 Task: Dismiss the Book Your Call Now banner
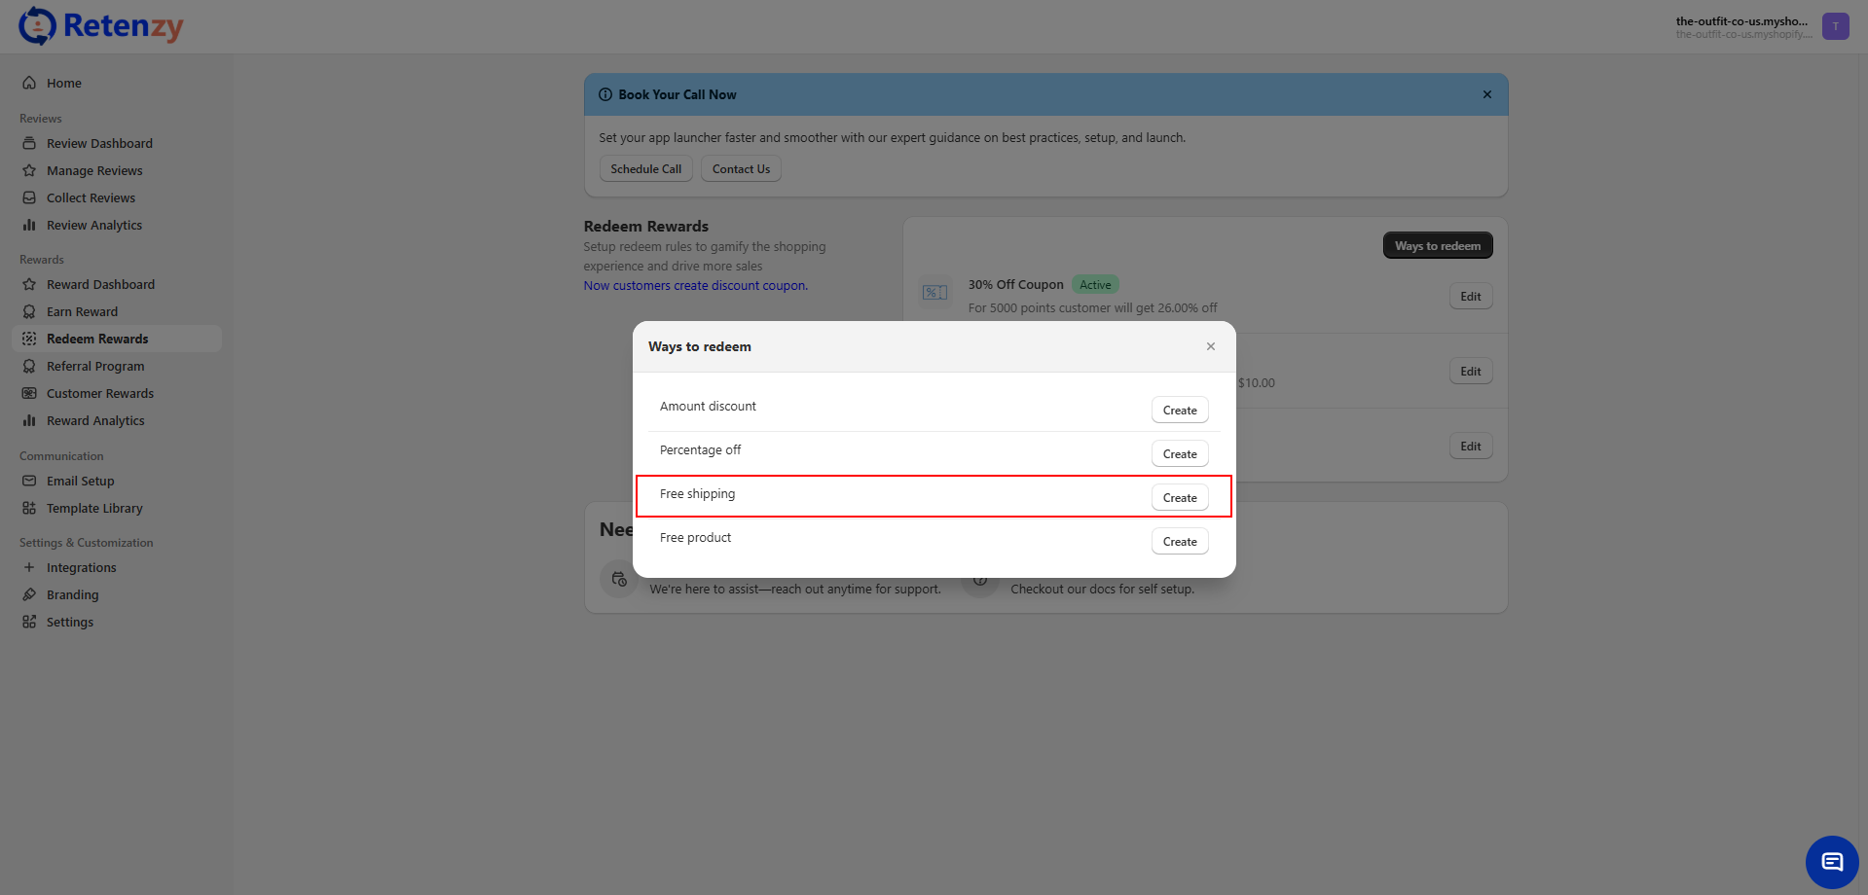(1486, 94)
